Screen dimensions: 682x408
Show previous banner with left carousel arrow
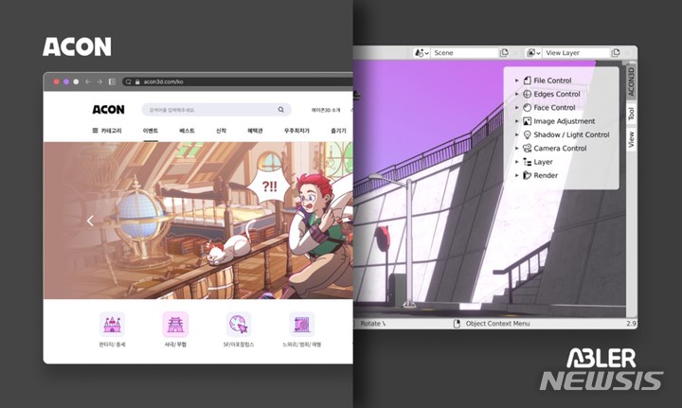(90, 221)
